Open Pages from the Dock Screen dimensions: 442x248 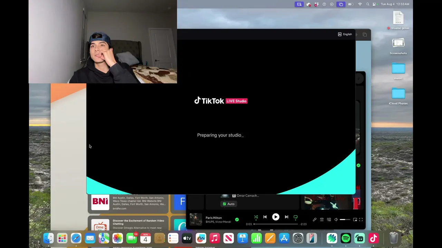[270, 238]
